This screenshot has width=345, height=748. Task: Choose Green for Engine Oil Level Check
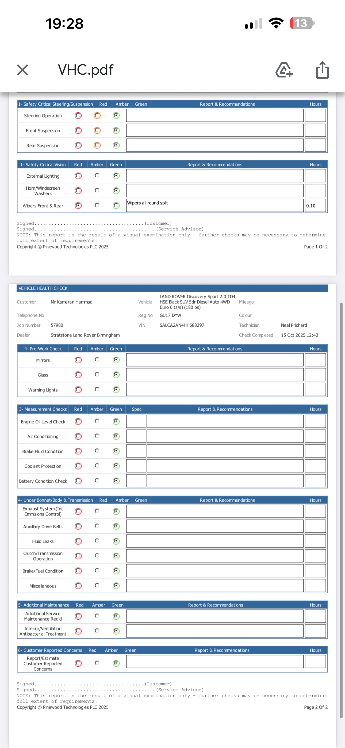click(x=116, y=421)
